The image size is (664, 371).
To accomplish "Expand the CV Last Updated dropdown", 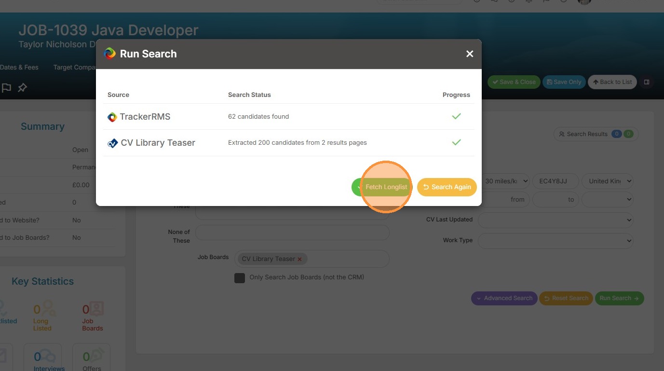I will tap(556, 220).
